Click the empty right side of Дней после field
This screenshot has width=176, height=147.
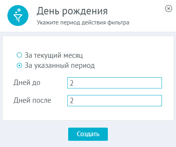tap(136, 101)
